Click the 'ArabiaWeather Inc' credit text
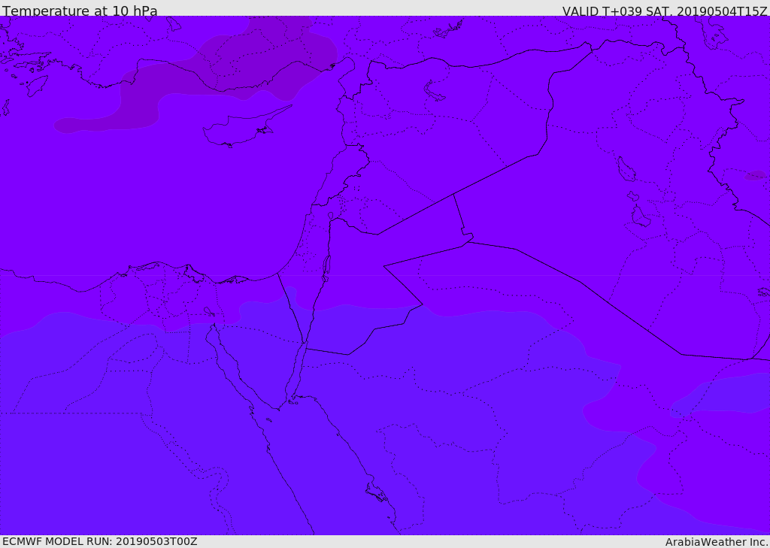The image size is (770, 548). pos(716,542)
